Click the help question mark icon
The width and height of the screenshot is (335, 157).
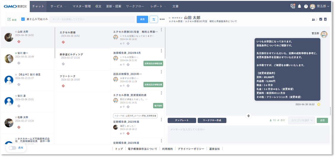tap(306, 6)
